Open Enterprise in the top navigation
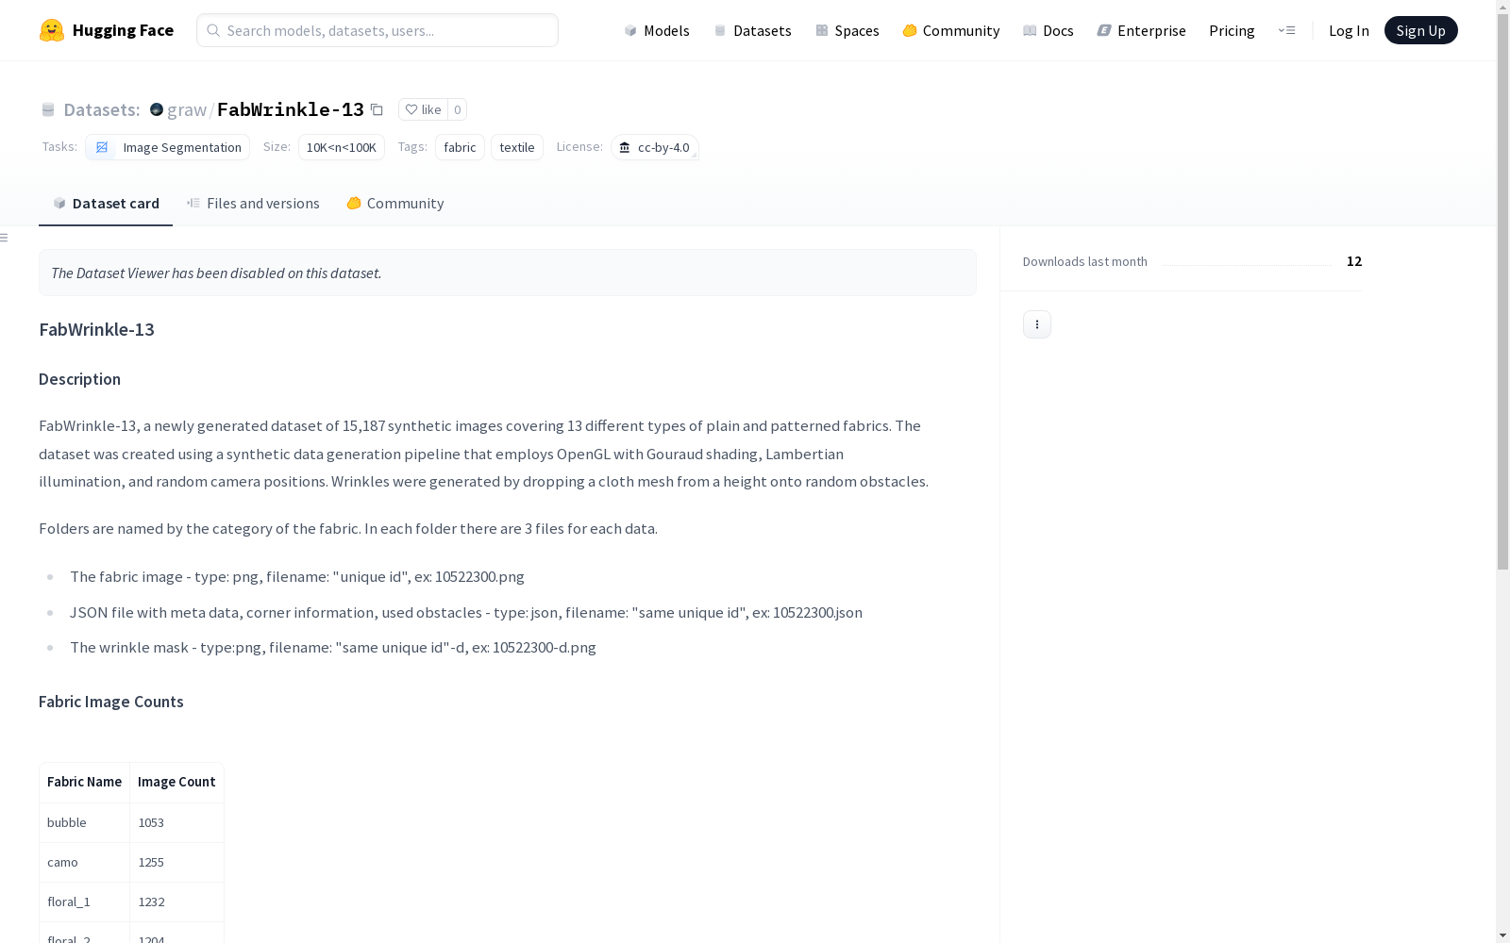The height and width of the screenshot is (943, 1510). coord(1142,30)
